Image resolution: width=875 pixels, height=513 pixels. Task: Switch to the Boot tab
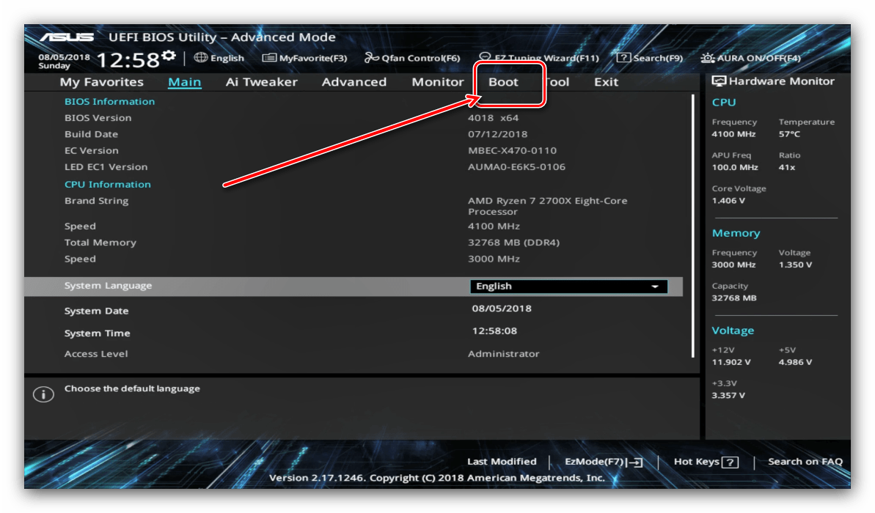point(503,82)
